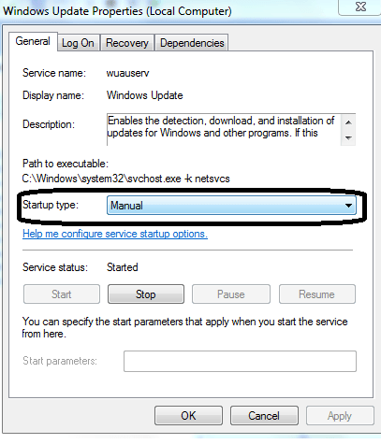Click the greyed-out Start button
The height and width of the screenshot is (444, 381).
[x=62, y=294]
